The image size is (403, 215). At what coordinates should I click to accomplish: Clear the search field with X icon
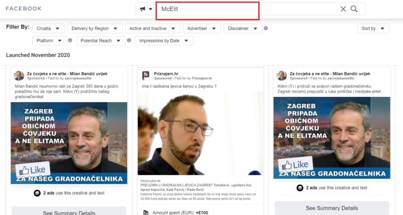[x=343, y=9]
